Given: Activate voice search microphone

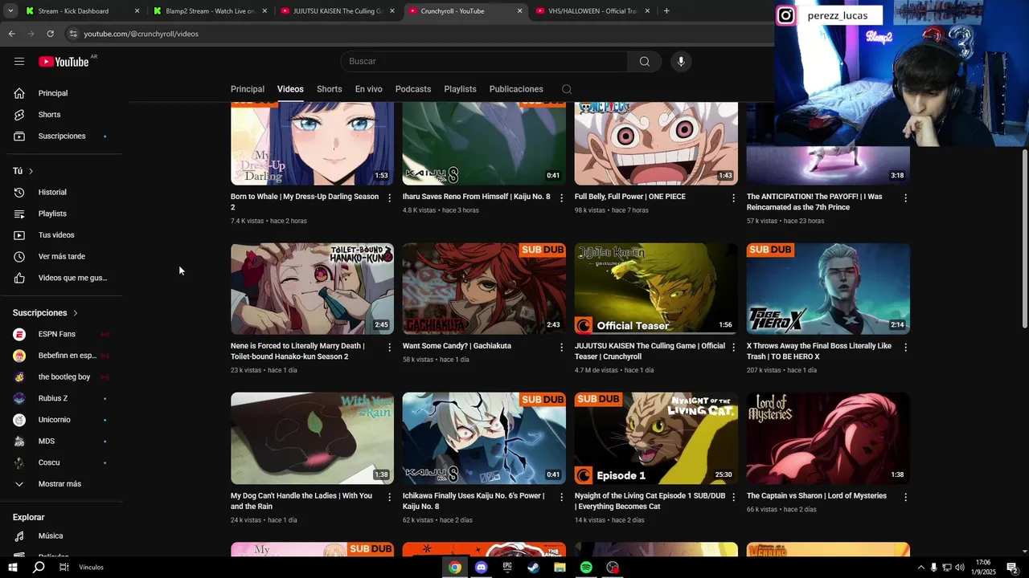Looking at the screenshot, I should 681,62.
